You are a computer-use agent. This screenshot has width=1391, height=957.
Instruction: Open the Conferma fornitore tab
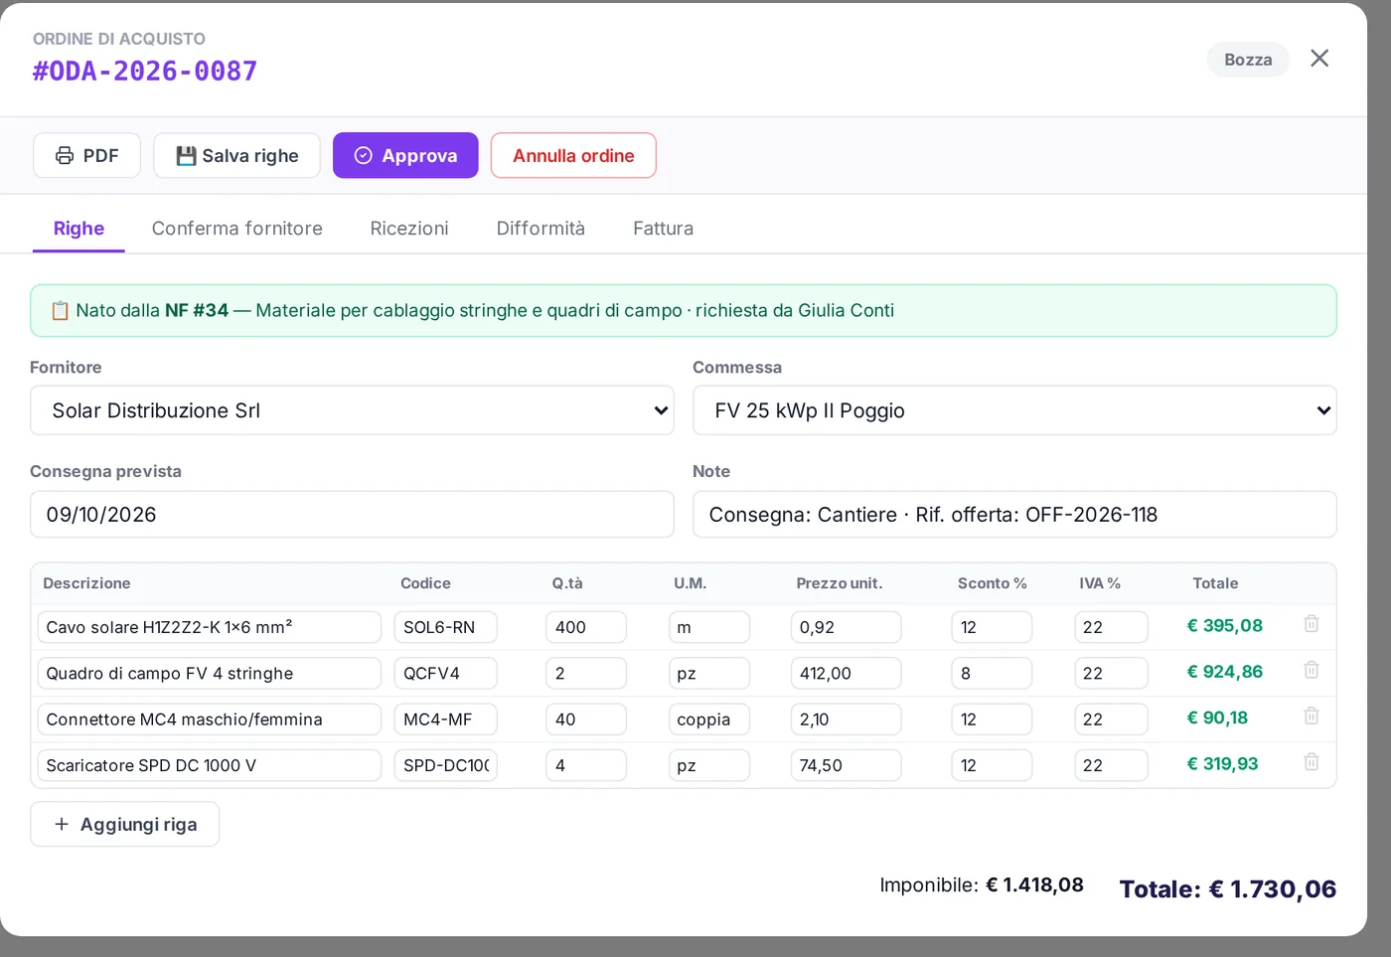(x=237, y=229)
